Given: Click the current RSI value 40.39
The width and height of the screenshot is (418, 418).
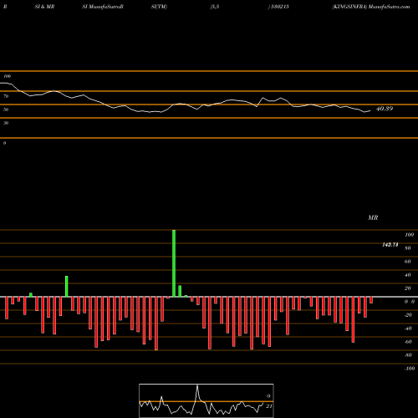Looking at the screenshot, I should pyautogui.click(x=385, y=109).
